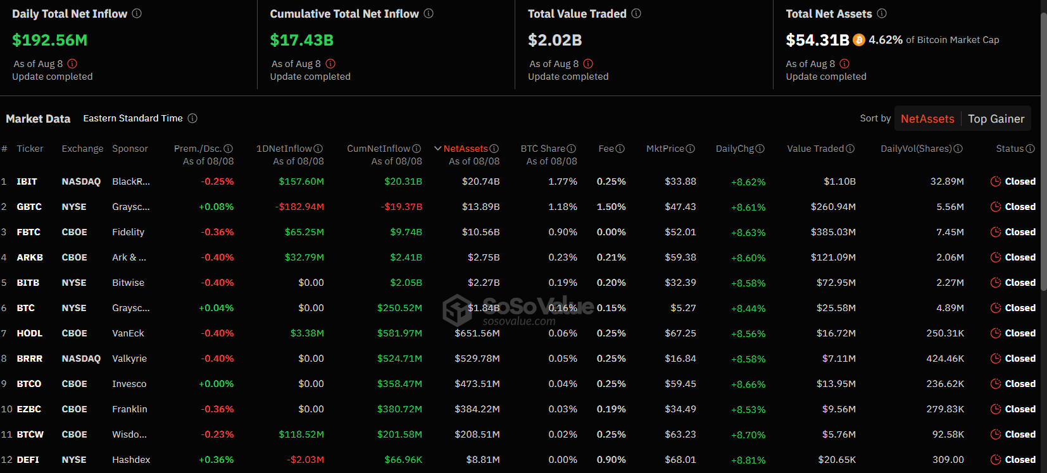The width and height of the screenshot is (1047, 473).
Task: Click the +8.81% DEFI daily change cell
Action: click(x=748, y=460)
